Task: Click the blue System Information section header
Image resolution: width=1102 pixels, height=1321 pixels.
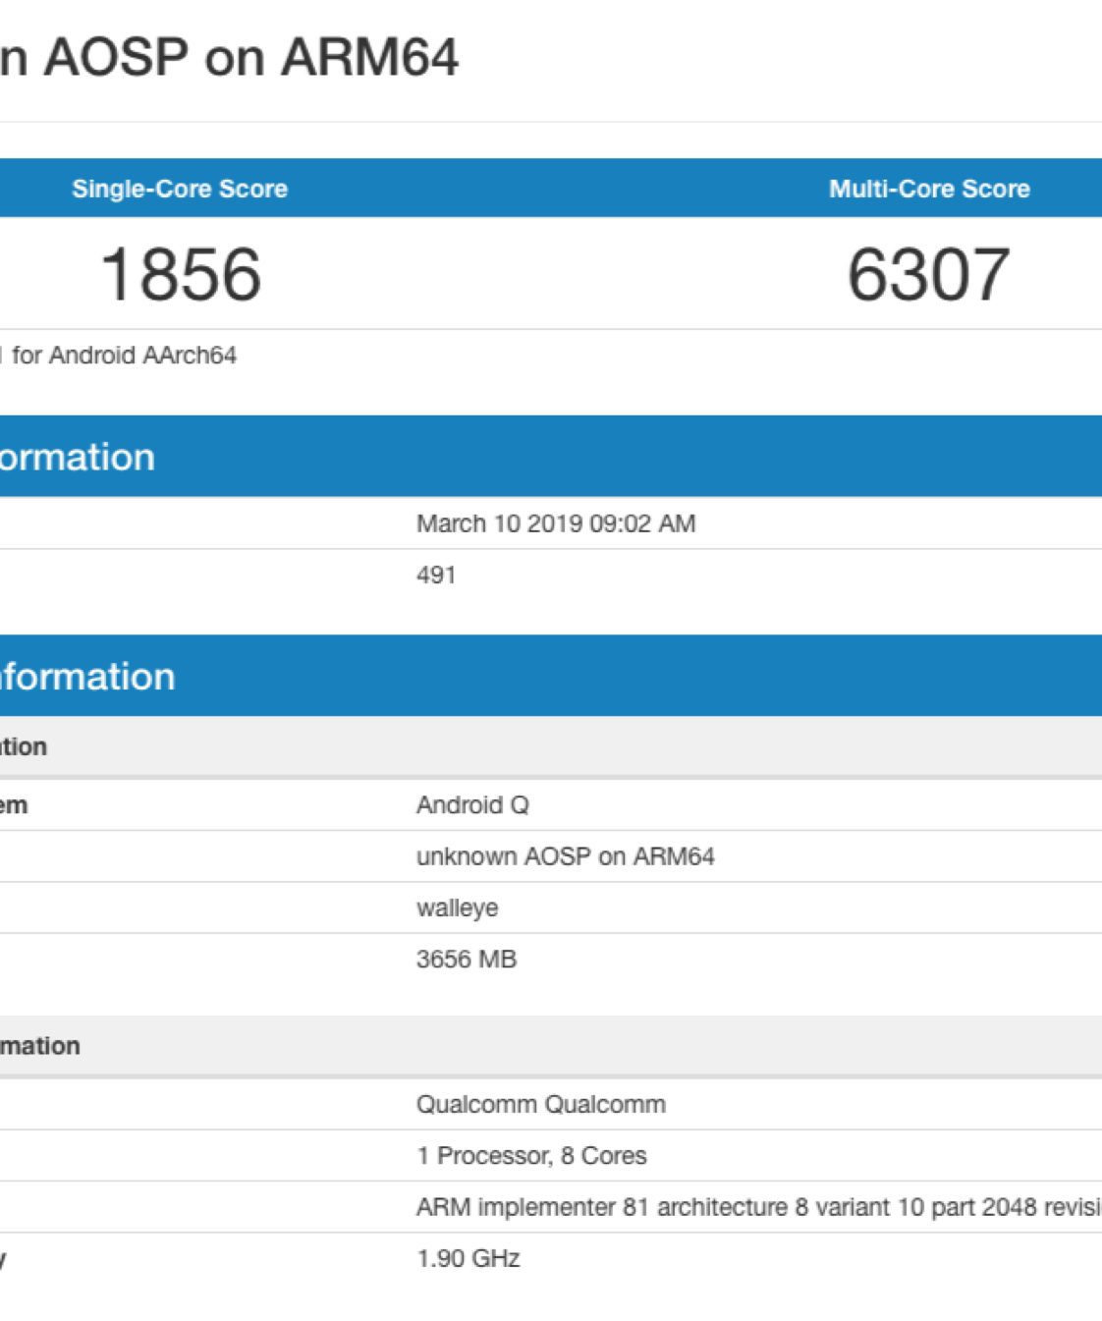Action: click(86, 676)
